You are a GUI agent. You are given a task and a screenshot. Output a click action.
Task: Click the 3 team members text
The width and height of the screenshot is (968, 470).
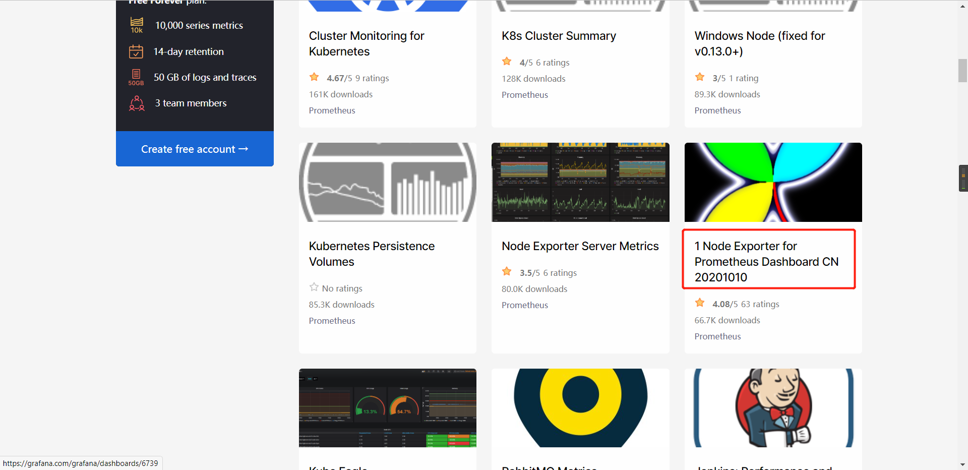pyautogui.click(x=191, y=103)
